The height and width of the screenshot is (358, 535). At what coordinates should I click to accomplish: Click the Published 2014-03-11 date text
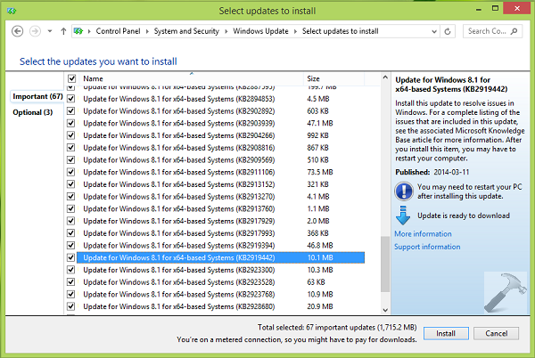(432, 172)
